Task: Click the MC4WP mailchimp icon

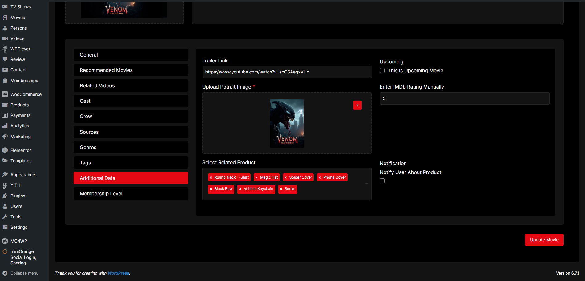Action: coord(5,241)
